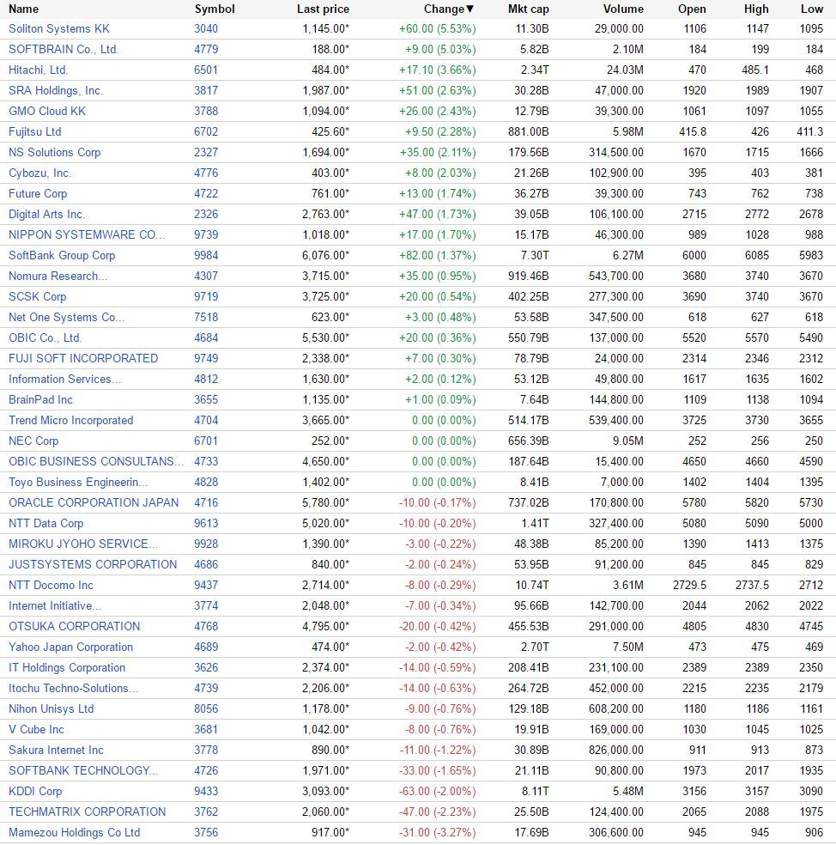Screen dimensions: 836x845
Task: Open MIROKU JYOHO SERVICE... link
Action: click(x=83, y=544)
